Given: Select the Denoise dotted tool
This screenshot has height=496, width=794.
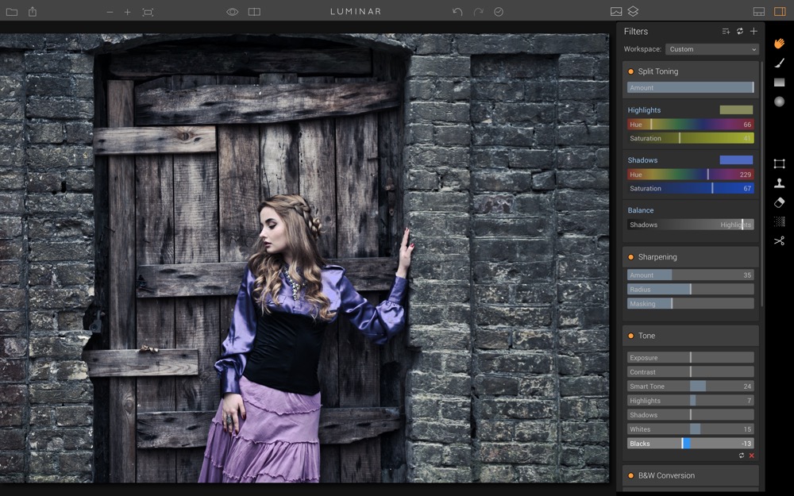Looking at the screenshot, I should (780, 221).
